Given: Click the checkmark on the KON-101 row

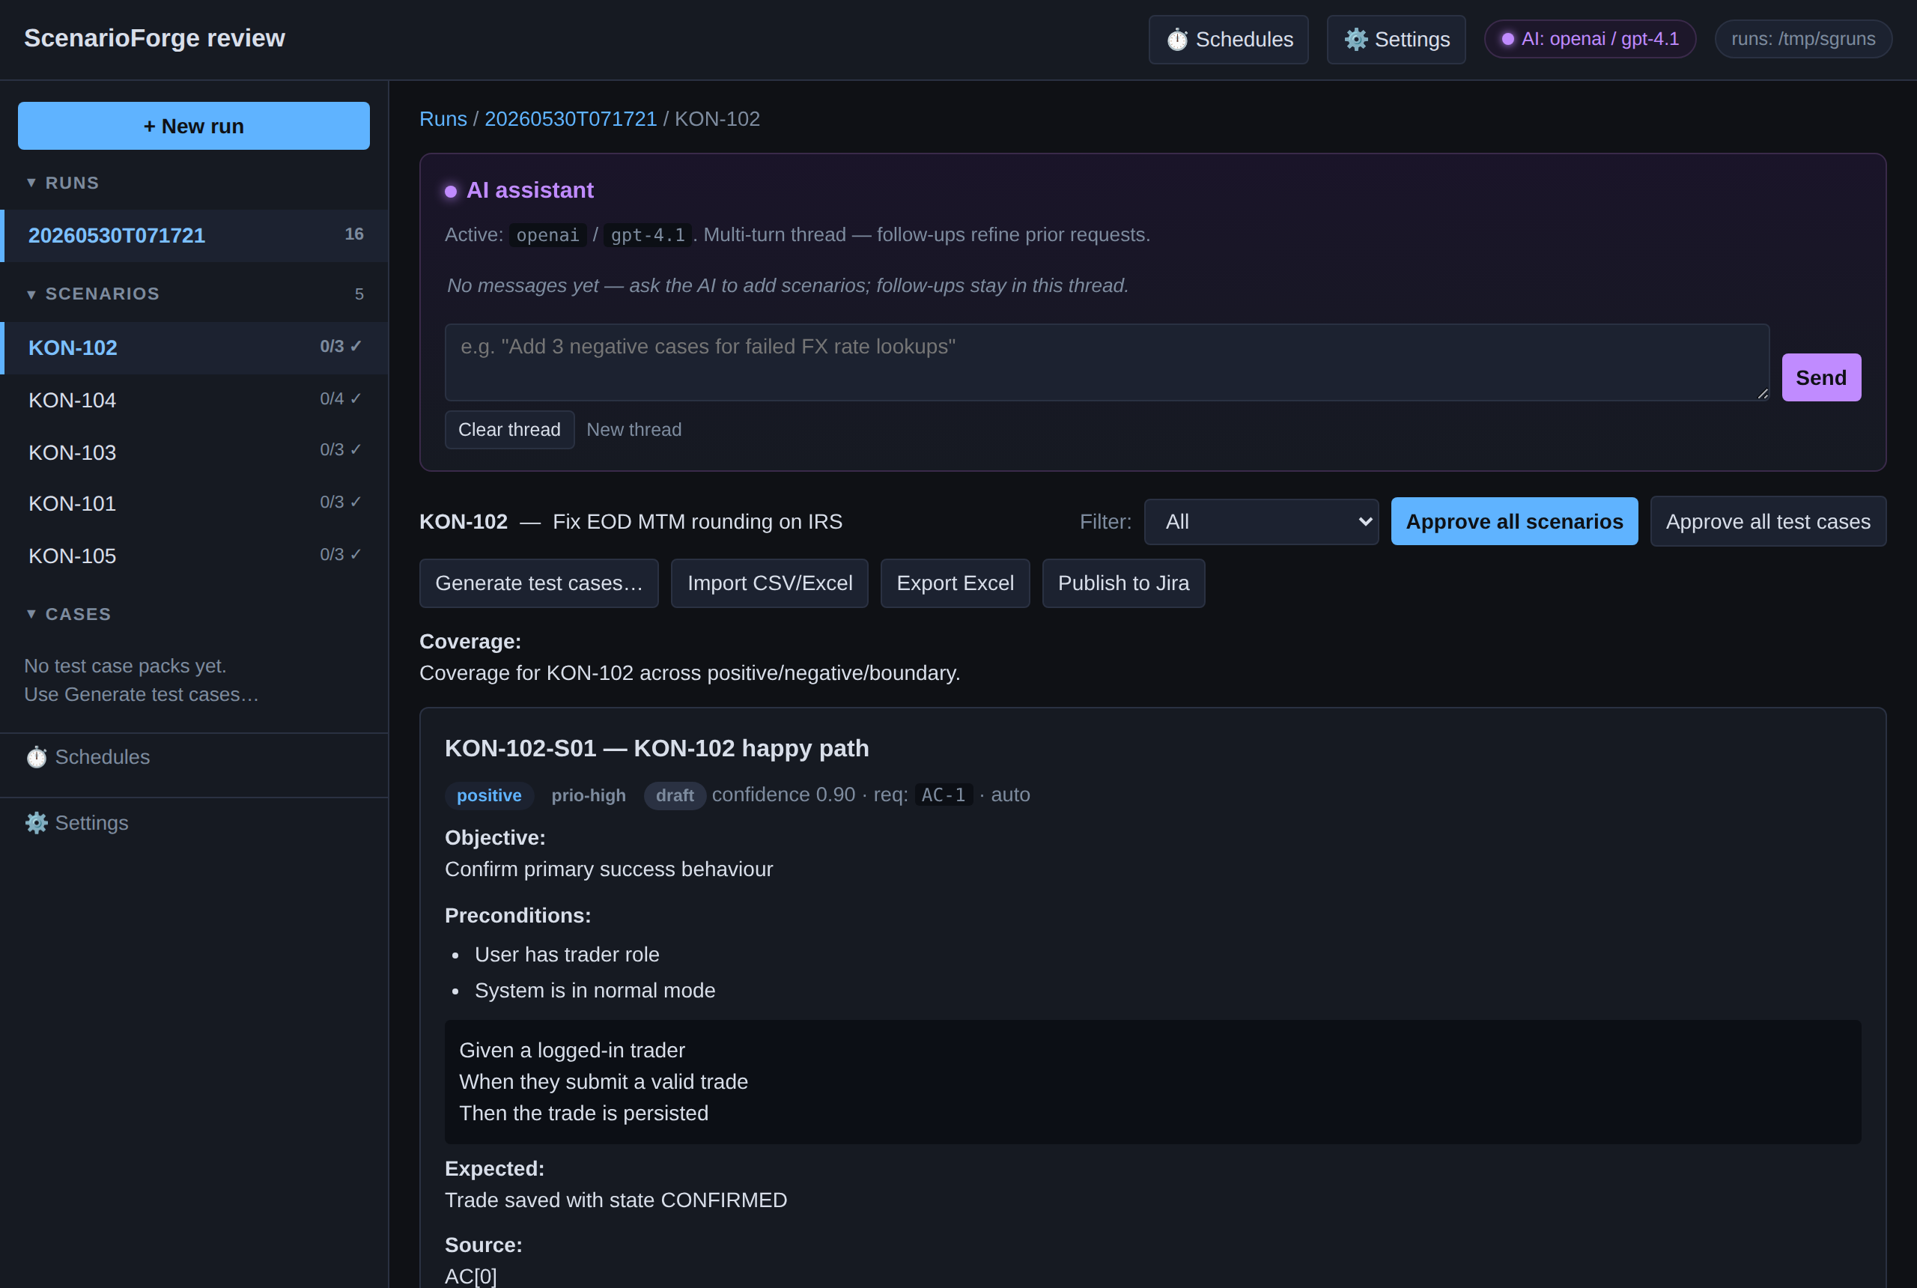Looking at the screenshot, I should pyautogui.click(x=356, y=502).
